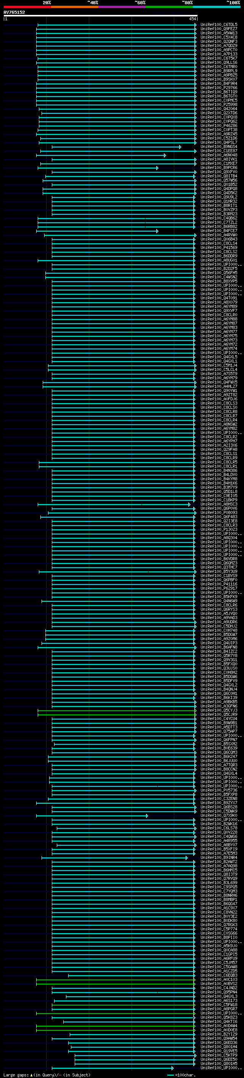Open UniRef100_A0D4W4 hit

(218, 1026)
